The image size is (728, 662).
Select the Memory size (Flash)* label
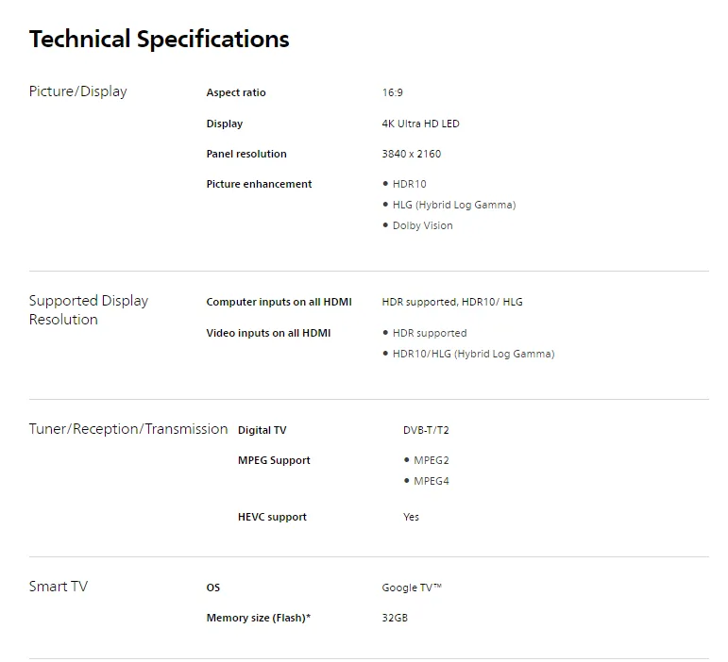tap(259, 618)
